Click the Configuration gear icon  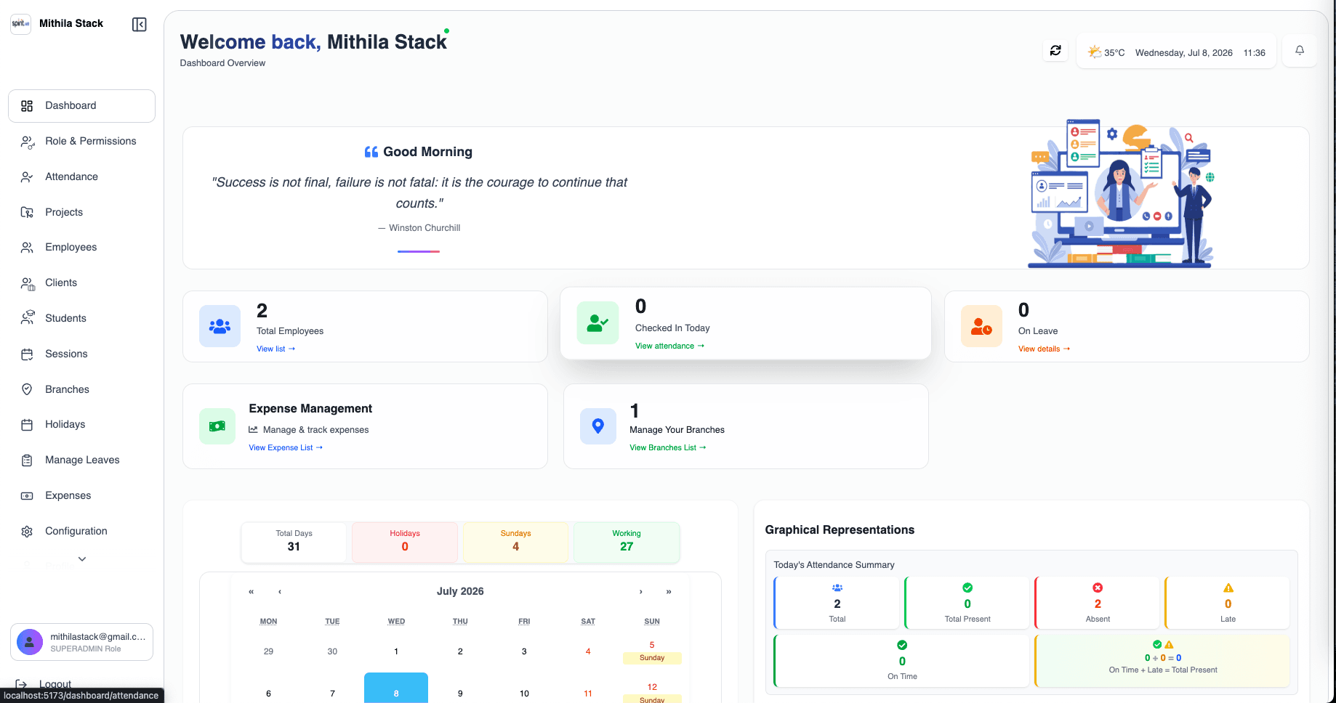[27, 532]
